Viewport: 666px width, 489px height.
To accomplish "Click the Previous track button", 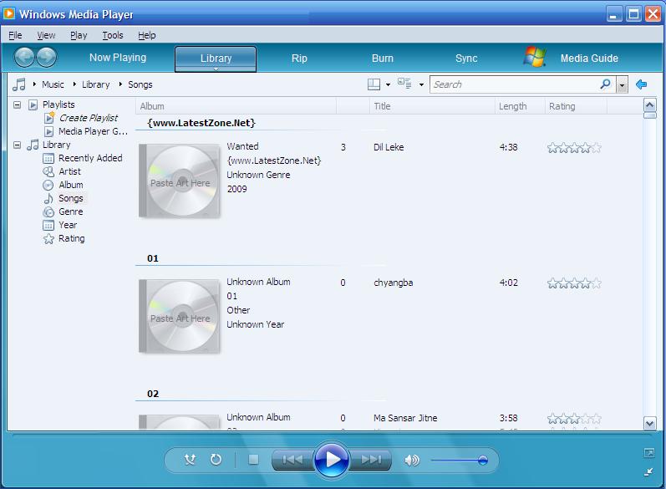I will [292, 460].
